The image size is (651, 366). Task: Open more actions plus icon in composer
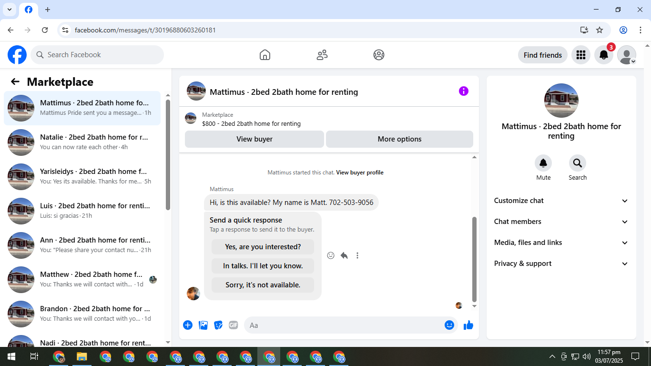point(188,325)
